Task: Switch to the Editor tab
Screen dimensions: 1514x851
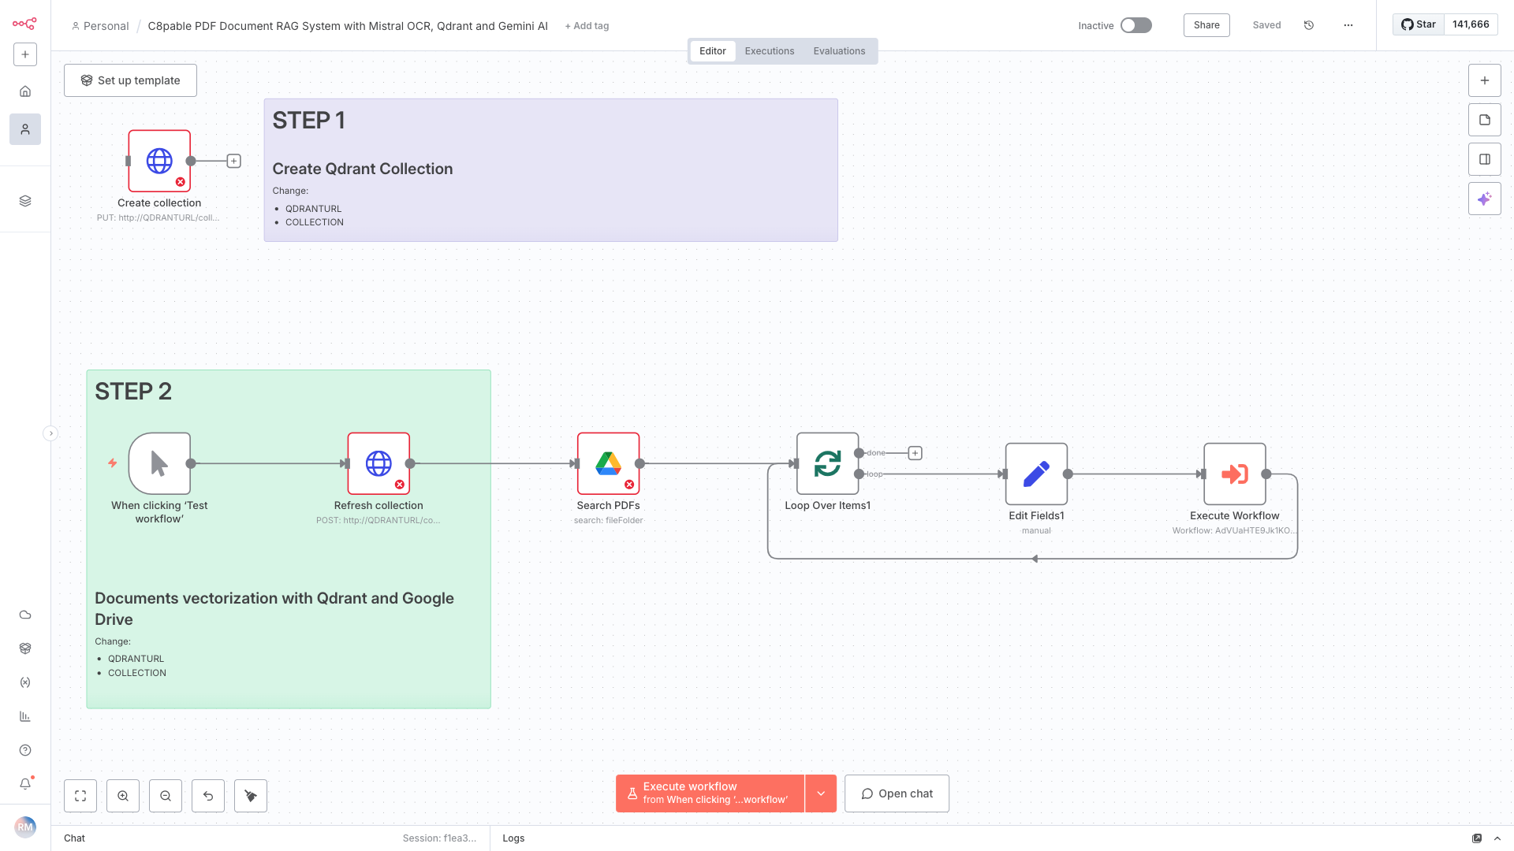Action: point(713,51)
